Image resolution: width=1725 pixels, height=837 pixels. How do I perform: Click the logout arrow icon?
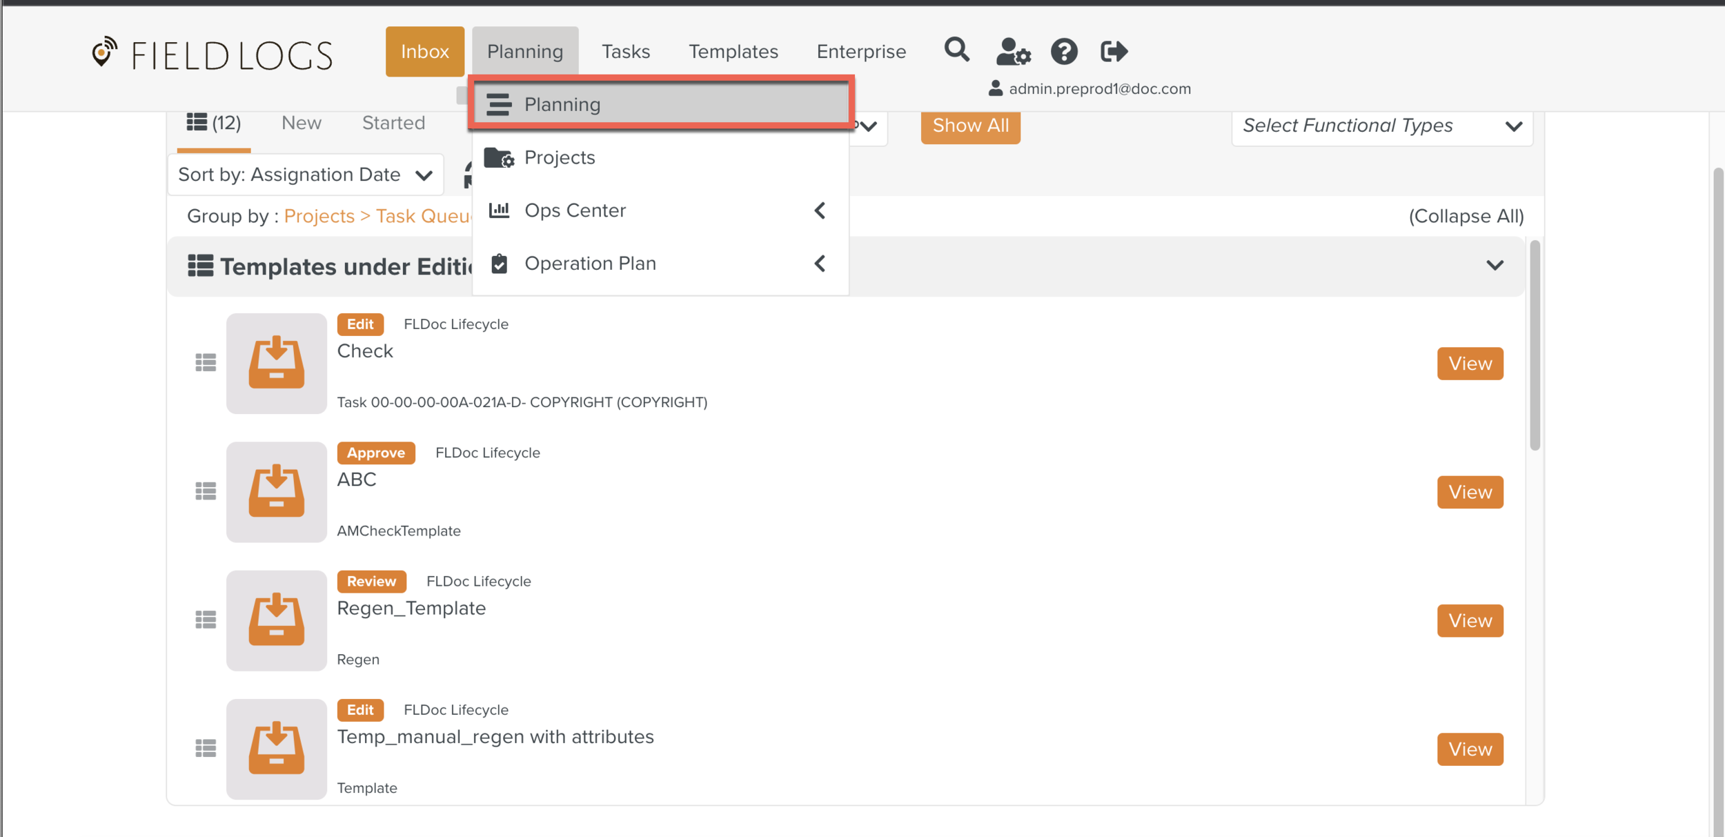click(1114, 51)
